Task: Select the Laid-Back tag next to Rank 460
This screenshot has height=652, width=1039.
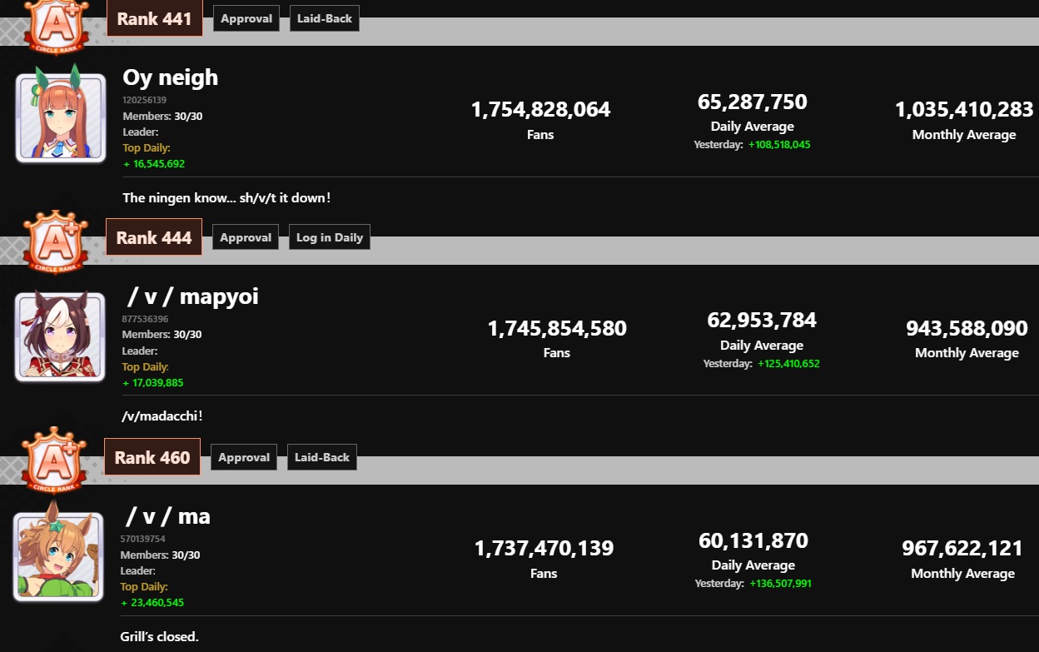Action: tap(322, 457)
